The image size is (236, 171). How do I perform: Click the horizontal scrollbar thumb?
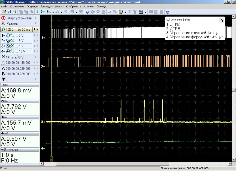pyautogui.click(x=112, y=163)
